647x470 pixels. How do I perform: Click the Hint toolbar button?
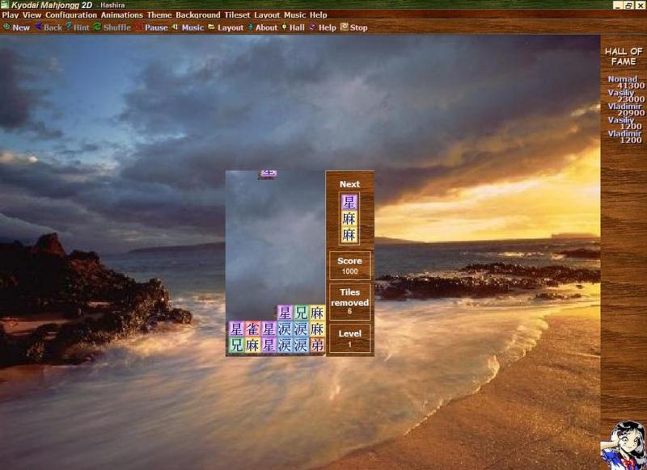click(78, 27)
